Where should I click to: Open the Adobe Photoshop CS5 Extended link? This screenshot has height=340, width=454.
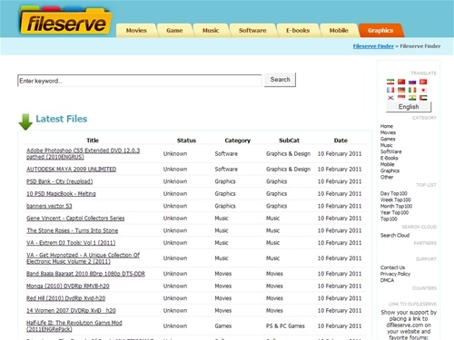[84, 153]
